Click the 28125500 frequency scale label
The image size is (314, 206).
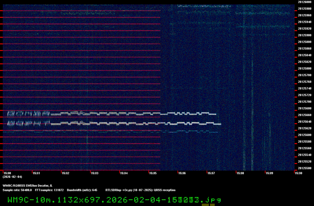[x=304, y=168]
